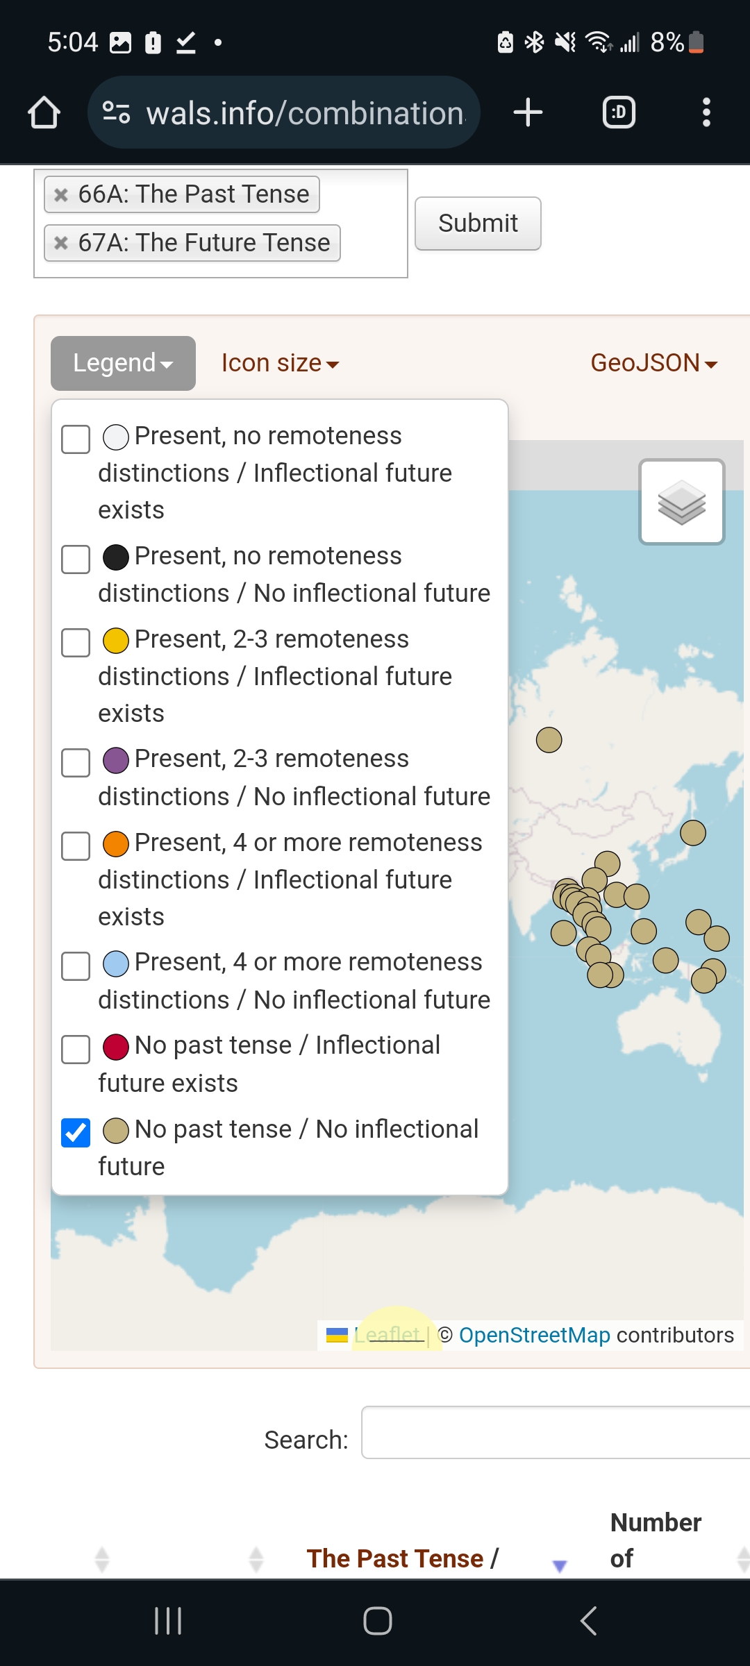Check No past tense / Inflectional future exists
Screen dimensions: 750x1666
76,1049
